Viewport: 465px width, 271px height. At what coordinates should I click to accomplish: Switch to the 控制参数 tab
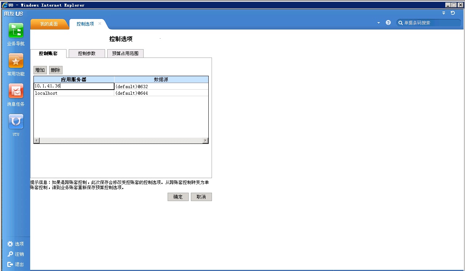(x=87, y=54)
